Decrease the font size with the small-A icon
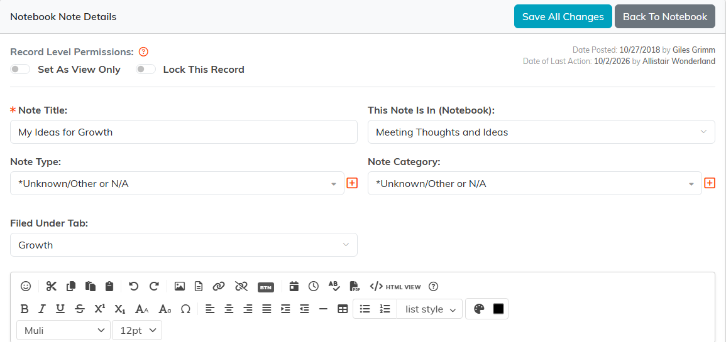The height and width of the screenshot is (342, 726). (x=165, y=309)
